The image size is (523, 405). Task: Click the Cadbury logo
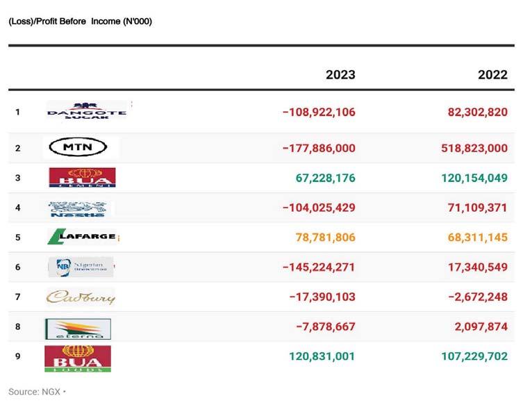(81, 297)
